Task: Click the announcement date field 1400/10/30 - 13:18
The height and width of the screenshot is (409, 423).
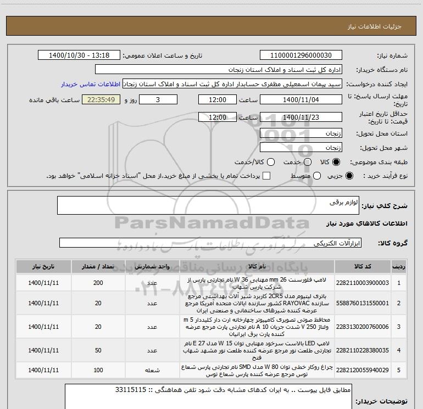Action: 79,55
